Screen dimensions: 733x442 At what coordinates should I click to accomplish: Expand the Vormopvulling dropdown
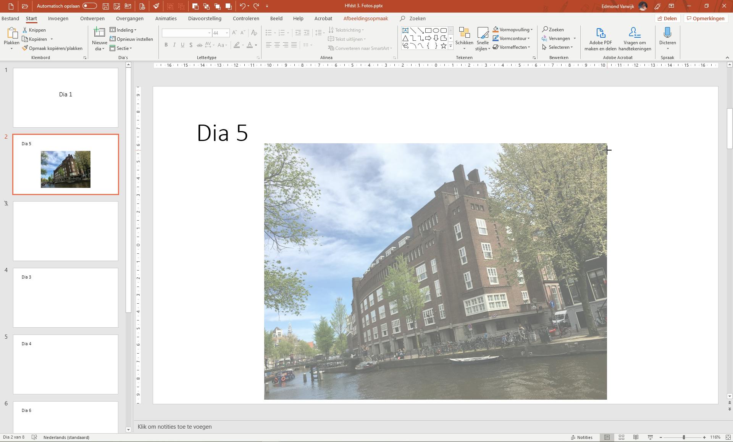(x=531, y=30)
